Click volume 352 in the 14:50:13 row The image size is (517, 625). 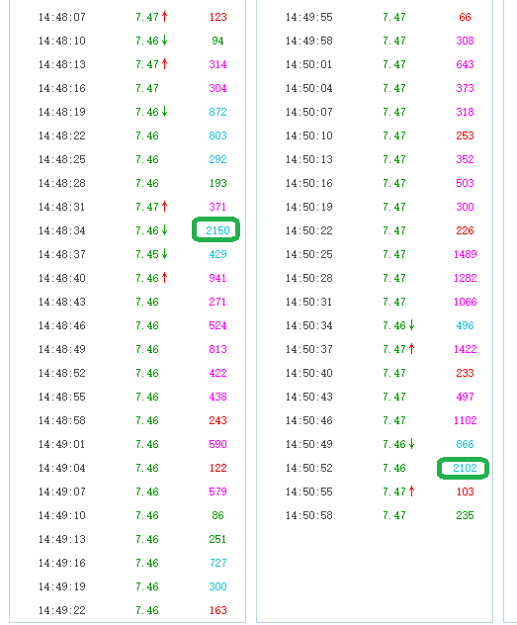[x=465, y=159]
